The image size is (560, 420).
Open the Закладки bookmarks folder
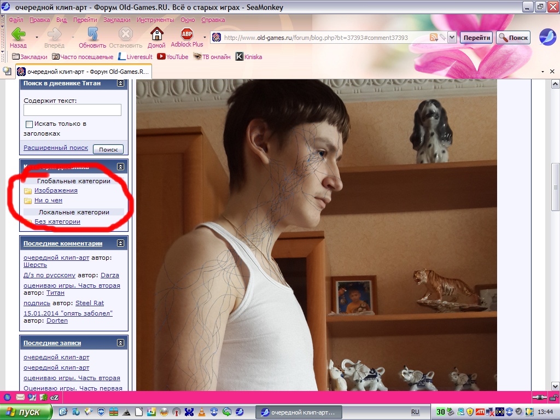30,57
